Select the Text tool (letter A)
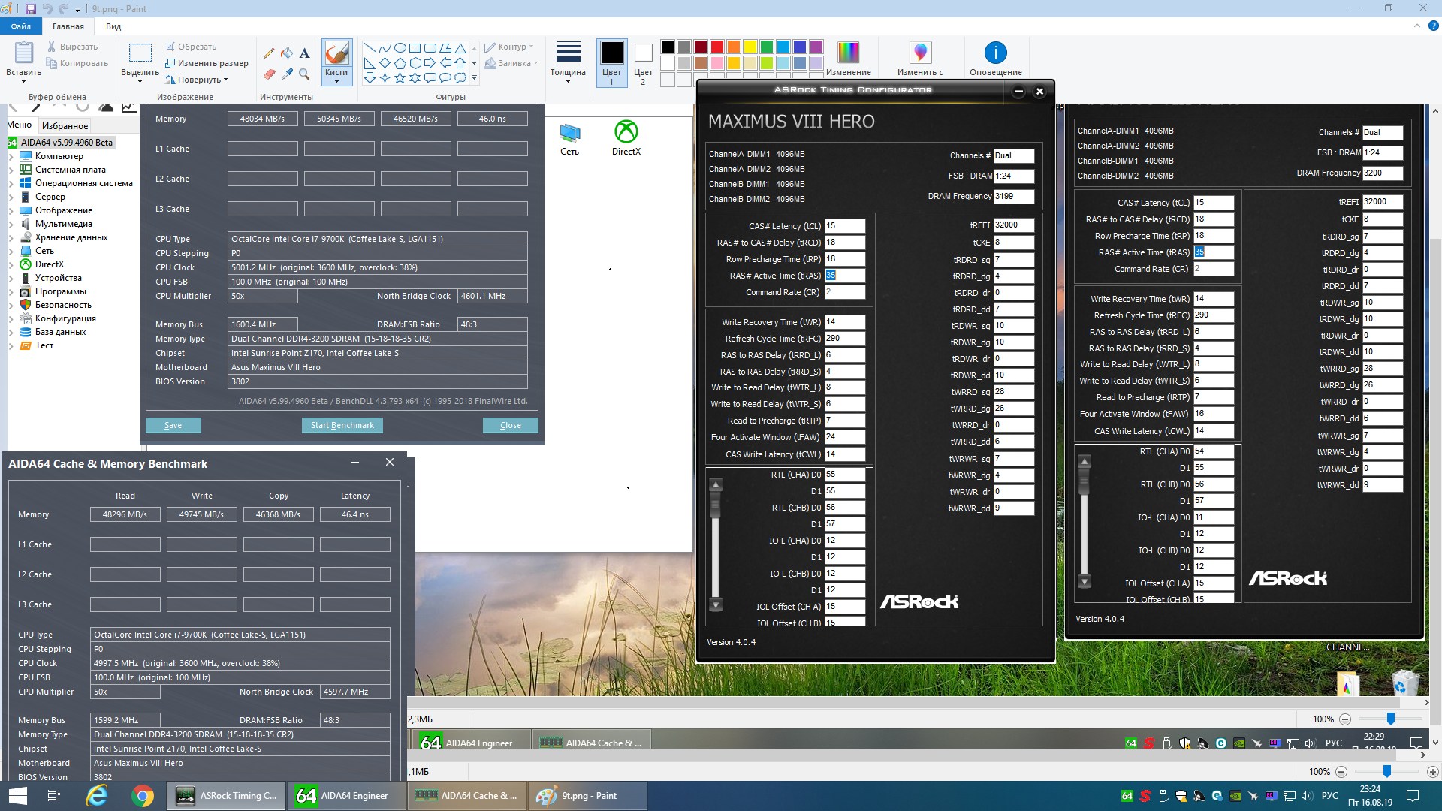The width and height of the screenshot is (1442, 811). [x=304, y=53]
